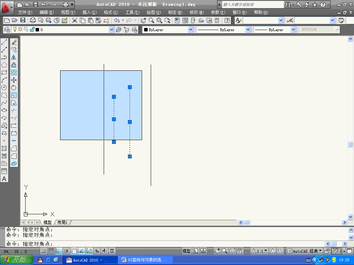Expand the ByLayer color dropdown
This screenshot has height=265, width=354.
[x=190, y=30]
